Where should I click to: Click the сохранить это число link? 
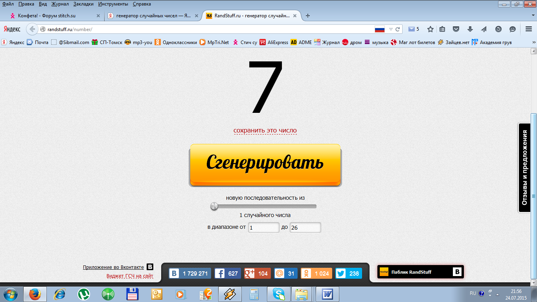[265, 131]
